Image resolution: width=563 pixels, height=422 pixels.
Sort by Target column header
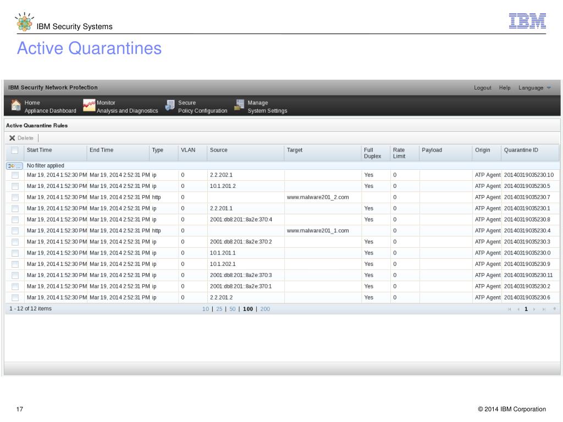tap(323, 153)
